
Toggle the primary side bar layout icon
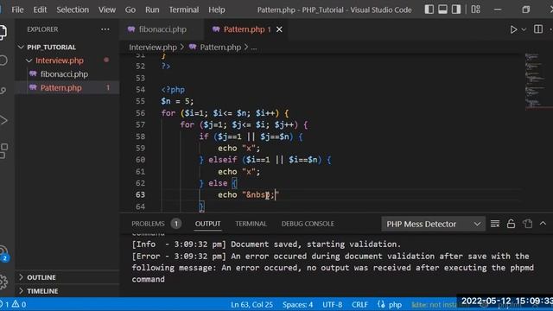pyautogui.click(x=429, y=10)
